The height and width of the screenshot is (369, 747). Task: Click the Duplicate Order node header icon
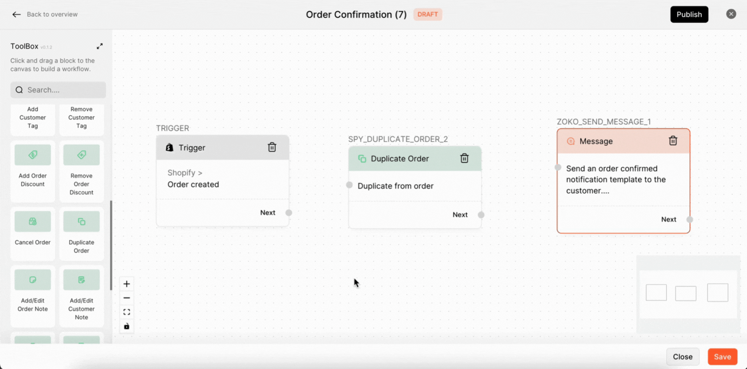362,159
